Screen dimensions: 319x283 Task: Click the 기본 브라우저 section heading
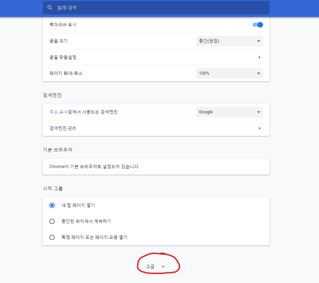pos(57,150)
